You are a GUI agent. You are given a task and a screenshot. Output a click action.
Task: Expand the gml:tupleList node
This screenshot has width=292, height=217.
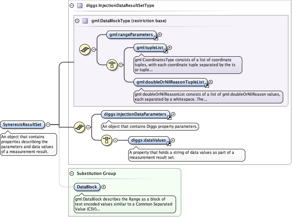(x=170, y=48)
